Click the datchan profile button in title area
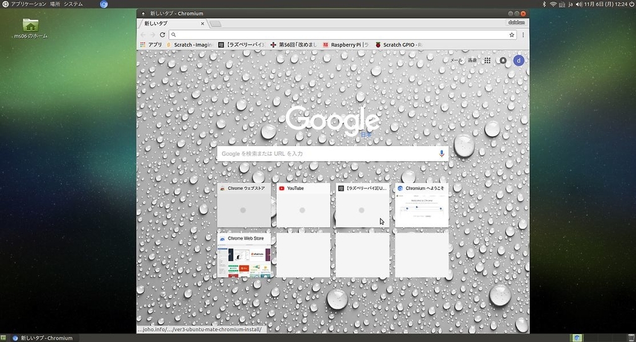Image resolution: width=636 pixels, height=342 pixels. (x=516, y=23)
